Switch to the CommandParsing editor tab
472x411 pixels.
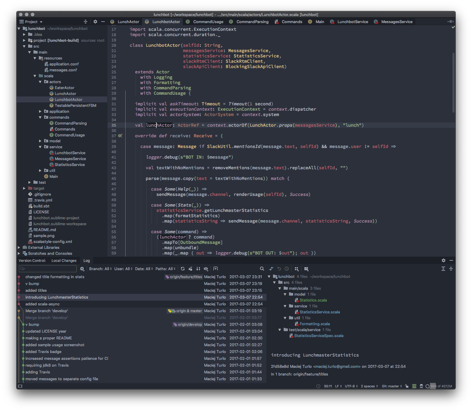252,22
